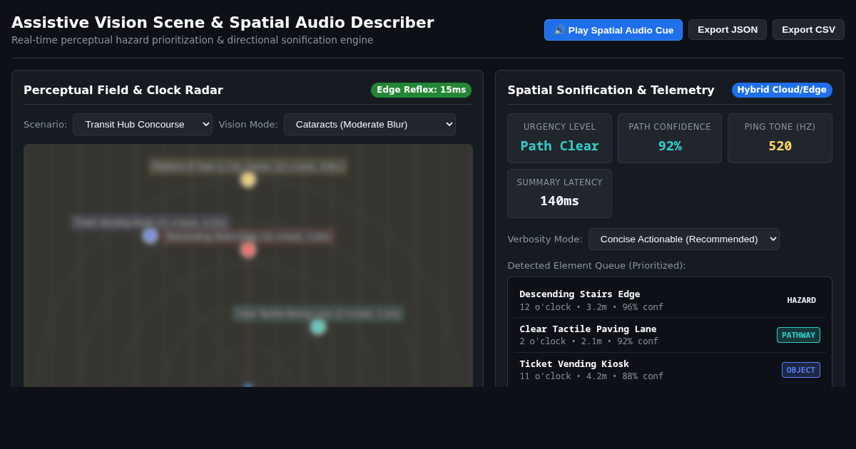Select the Ticket Vending Kiosk queue row

pos(670,370)
